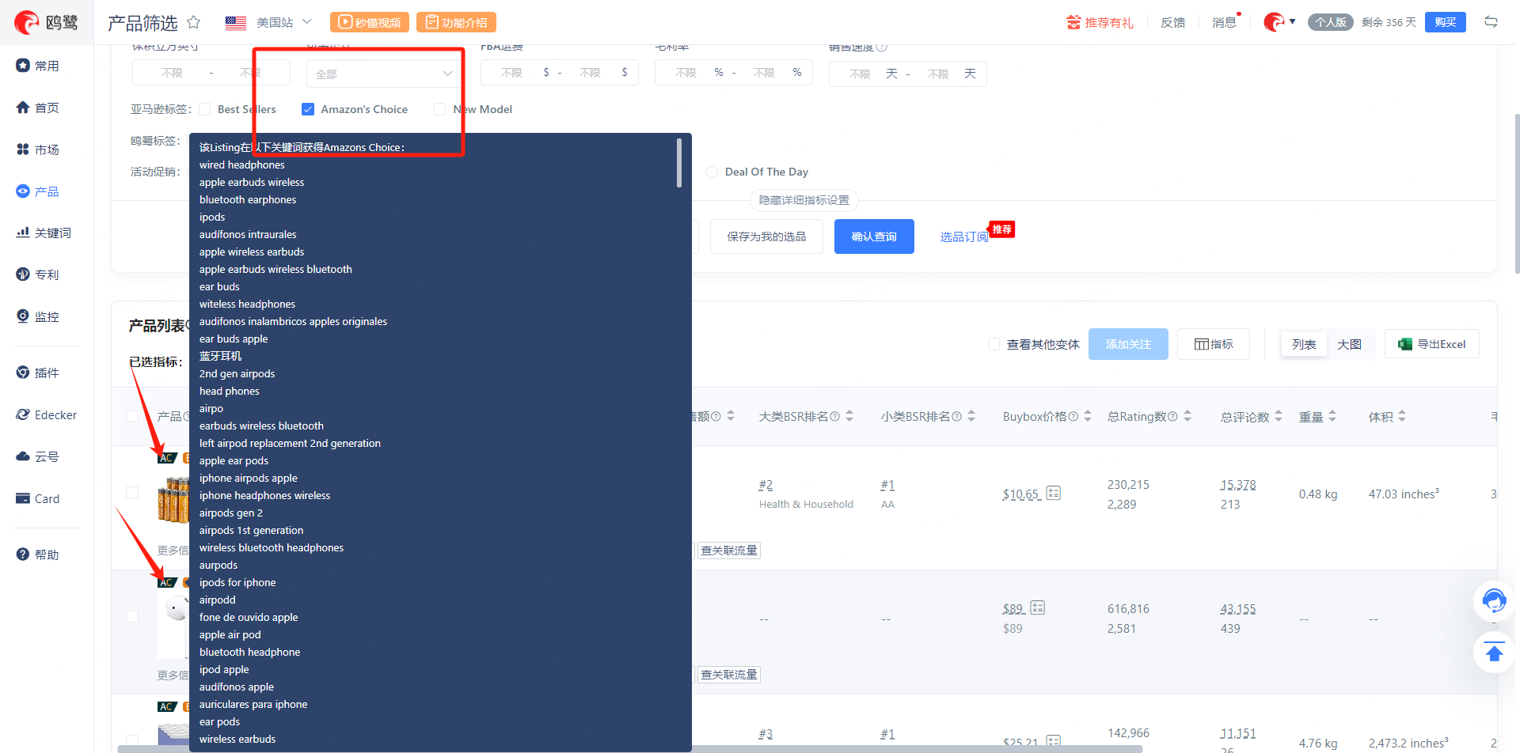Sort by 总评论数 column arrows
Viewport: 1520px width, 753px height.
click(x=1279, y=416)
